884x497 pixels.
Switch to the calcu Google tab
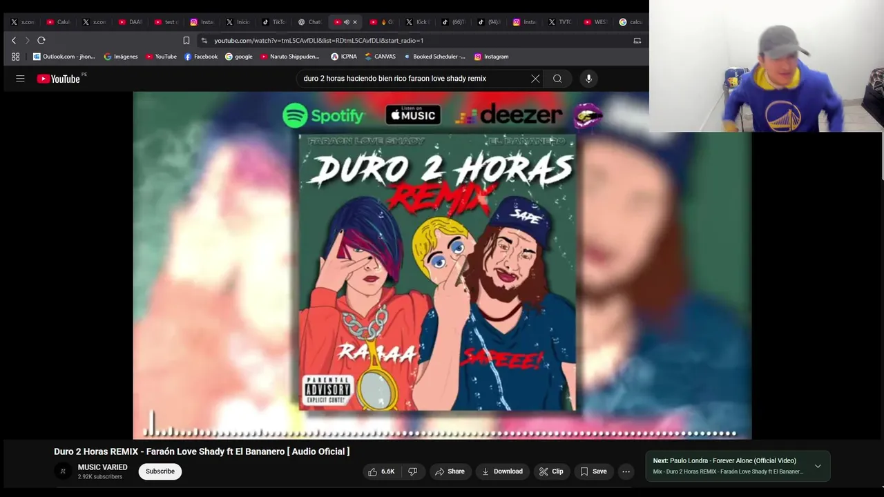[631, 22]
